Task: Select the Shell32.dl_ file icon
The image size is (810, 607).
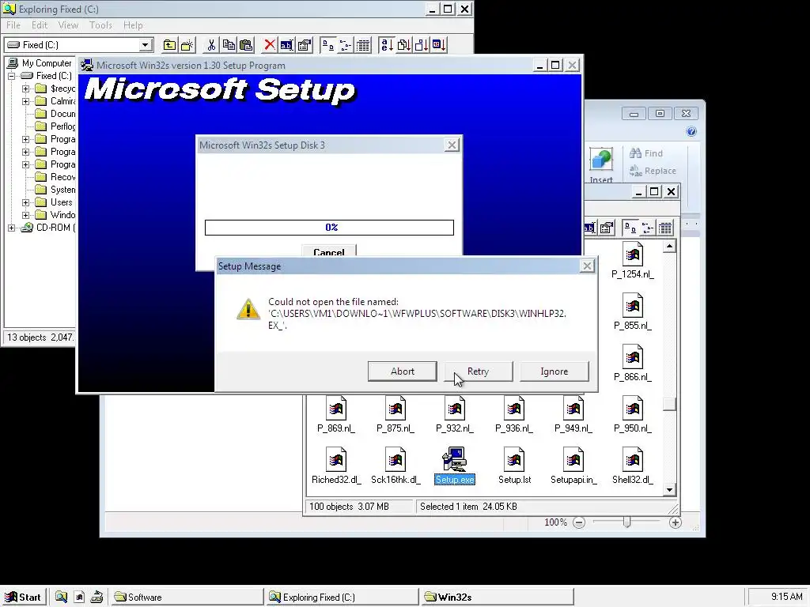Action: [x=633, y=459]
